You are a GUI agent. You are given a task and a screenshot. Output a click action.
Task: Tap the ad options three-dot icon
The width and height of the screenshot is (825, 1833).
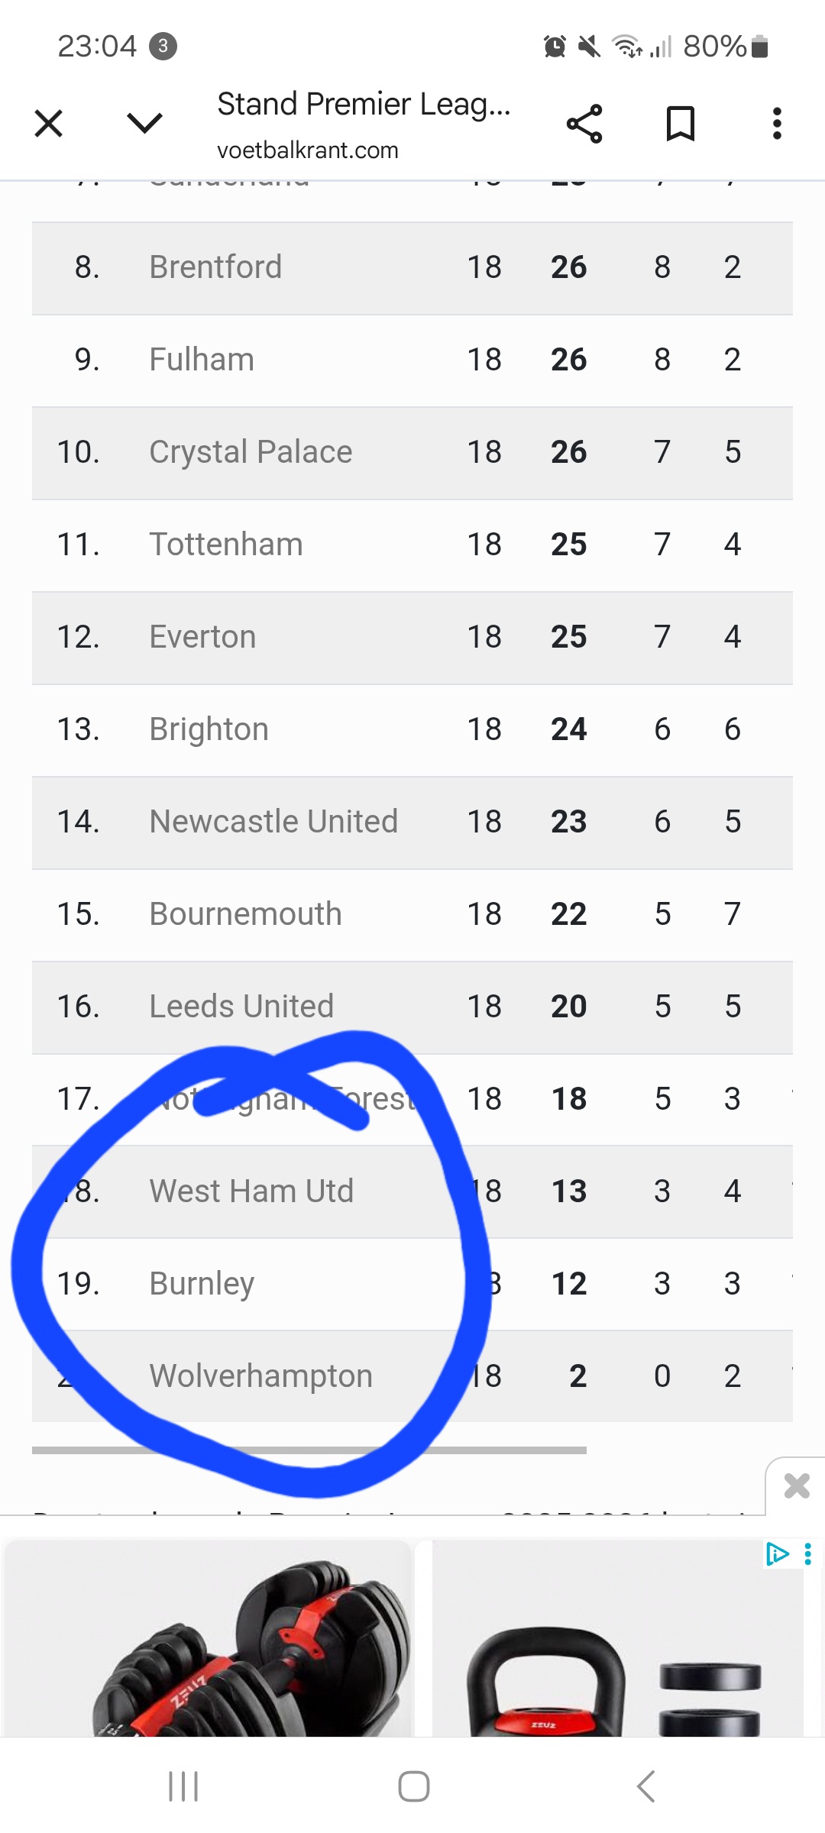coord(808,1553)
